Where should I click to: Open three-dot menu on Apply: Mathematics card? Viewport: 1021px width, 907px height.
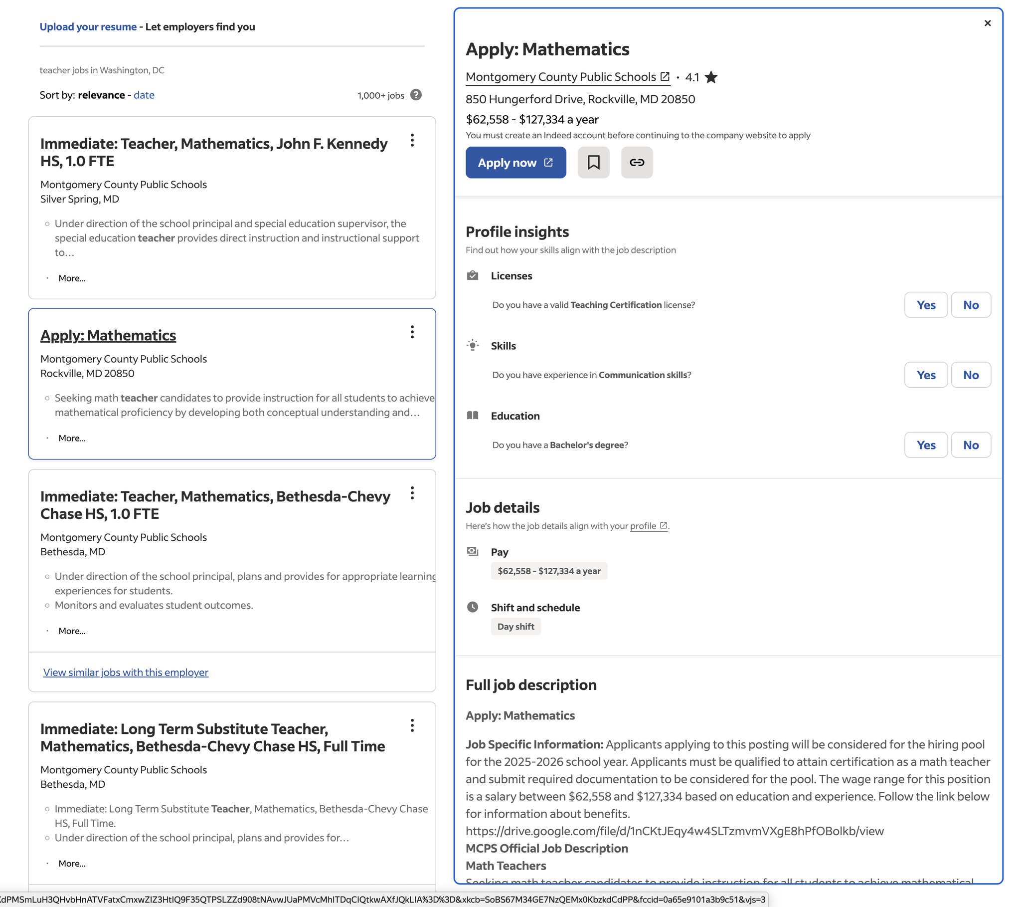412,332
